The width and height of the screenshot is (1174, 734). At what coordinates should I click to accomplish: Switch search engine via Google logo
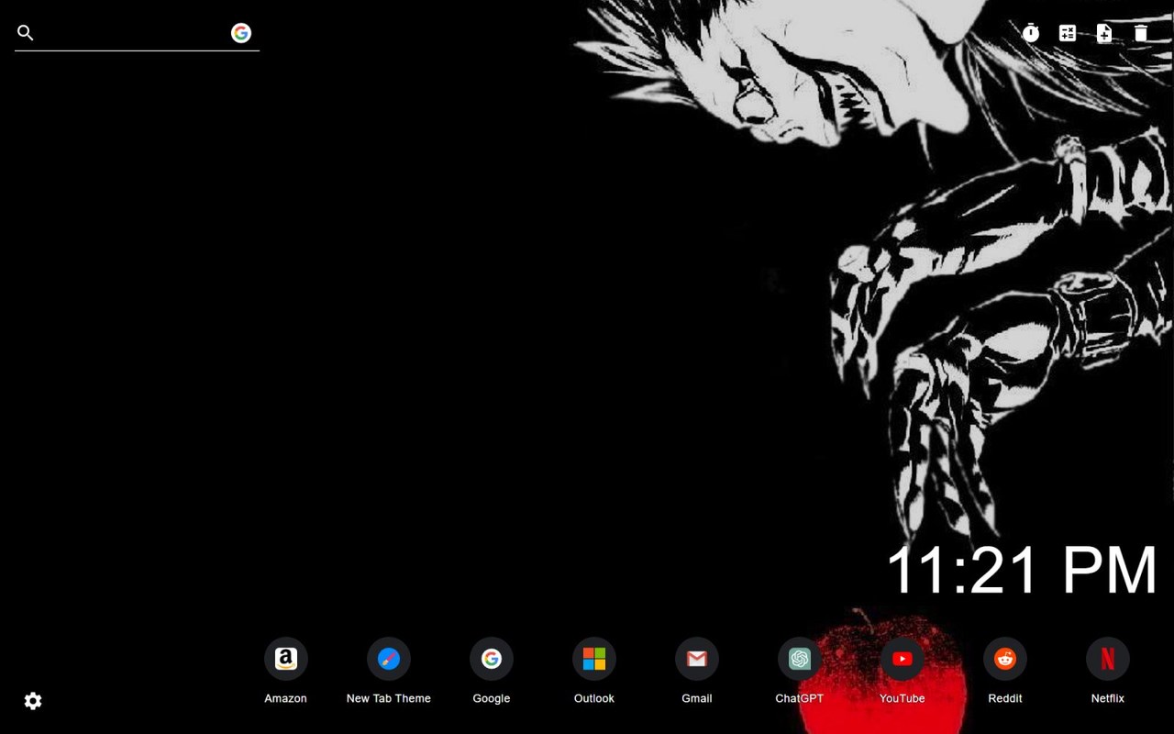pos(241,33)
